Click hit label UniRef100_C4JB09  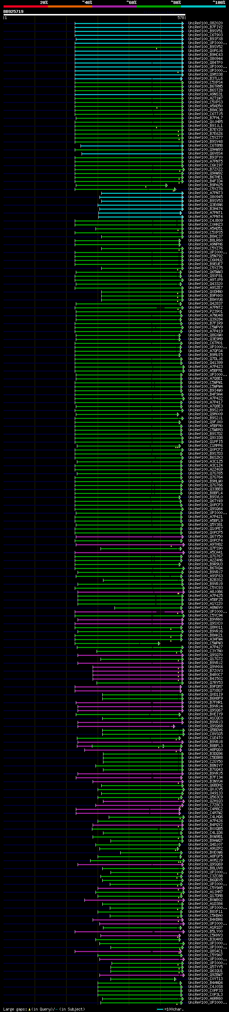tap(205, 221)
